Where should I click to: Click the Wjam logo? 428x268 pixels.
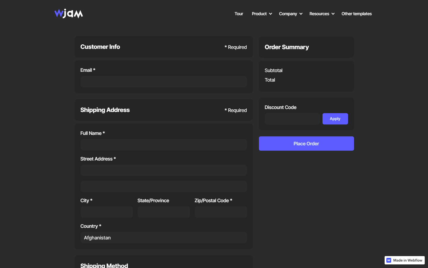(69, 14)
